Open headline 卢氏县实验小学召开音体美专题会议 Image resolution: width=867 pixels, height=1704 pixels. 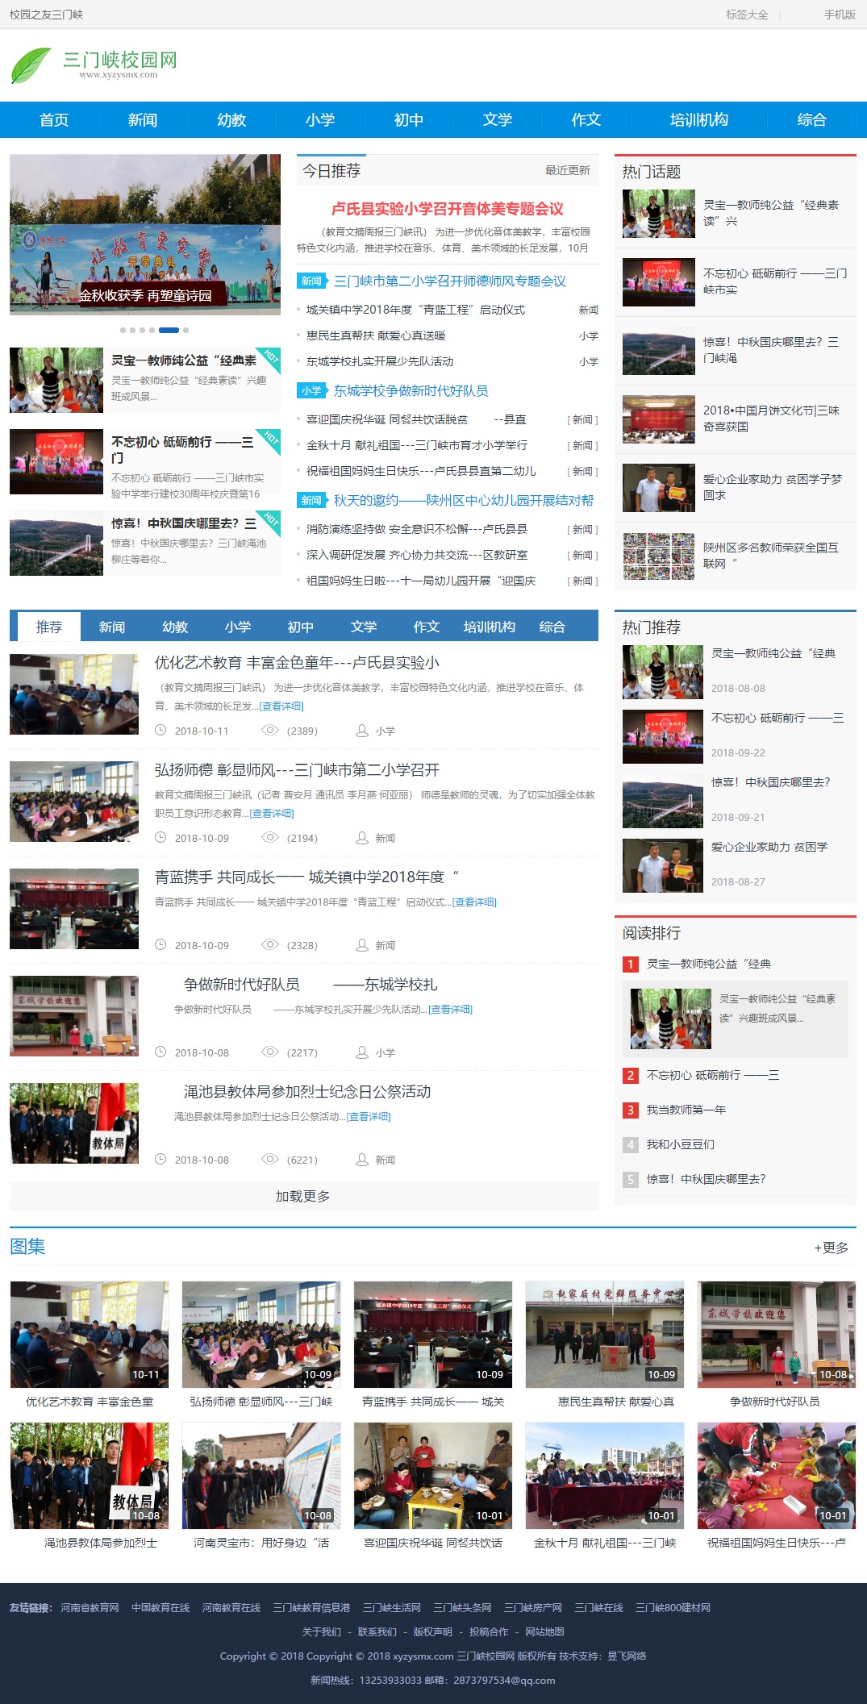point(447,209)
